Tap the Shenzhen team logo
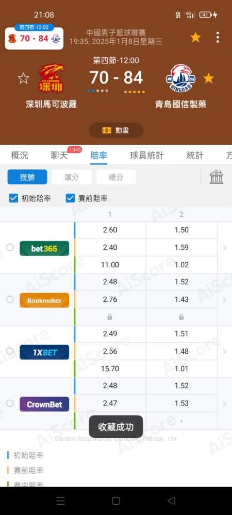 click(x=51, y=78)
